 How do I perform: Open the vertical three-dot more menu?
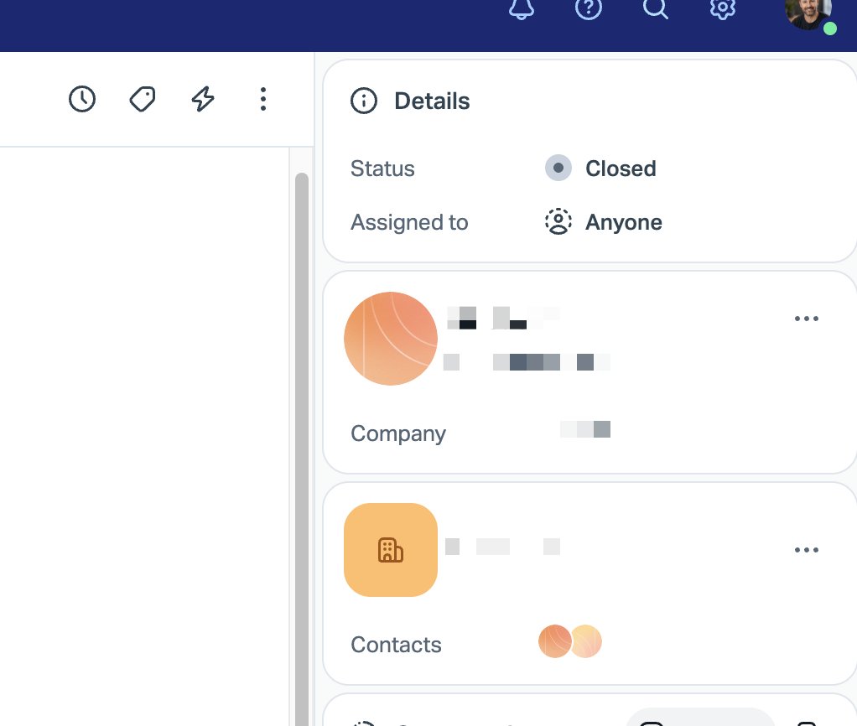click(x=263, y=99)
